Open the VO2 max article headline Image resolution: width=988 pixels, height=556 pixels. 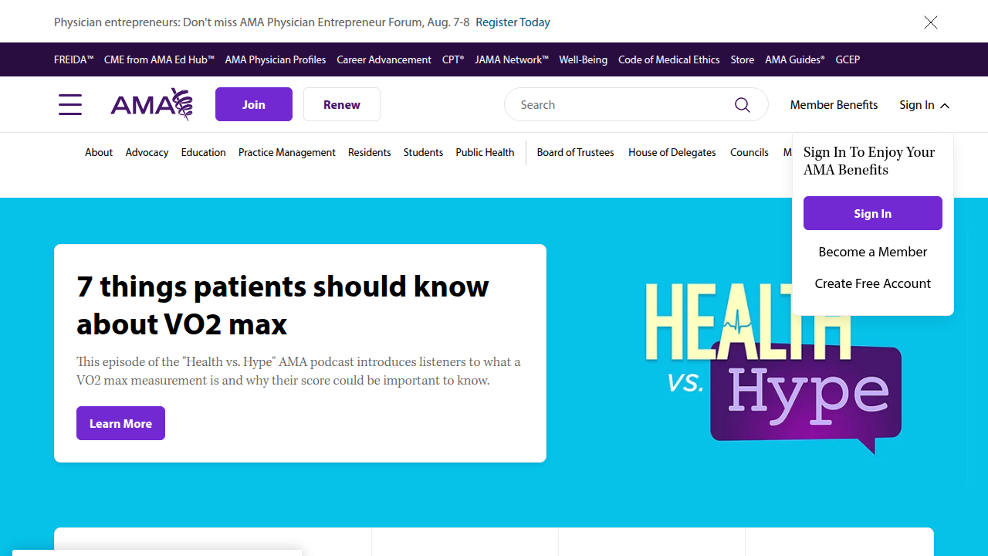(x=283, y=304)
